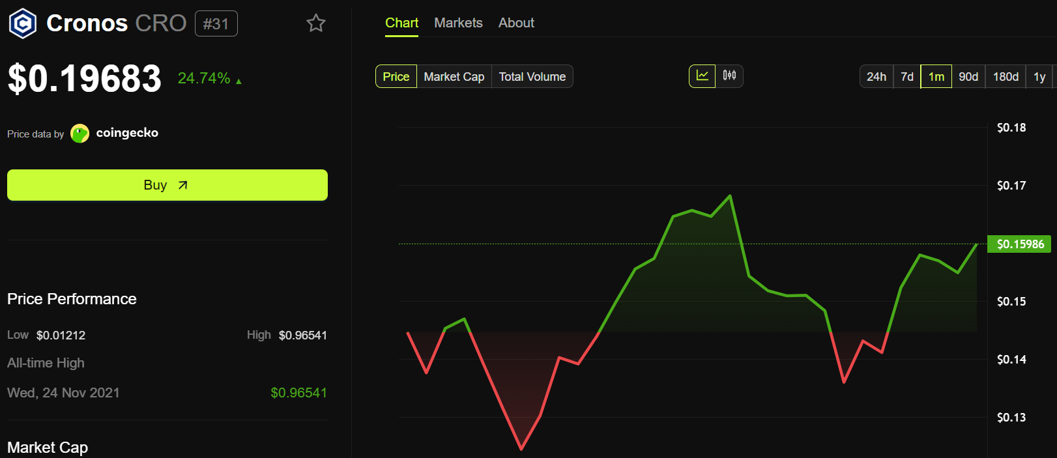The width and height of the screenshot is (1057, 458).
Task: Select the 24h time range
Action: click(x=876, y=76)
